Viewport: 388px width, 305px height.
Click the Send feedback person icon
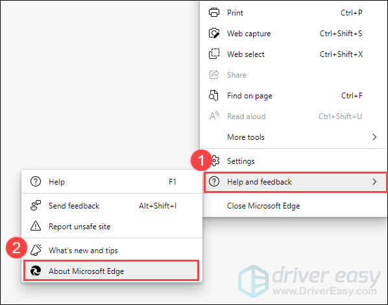[36, 205]
